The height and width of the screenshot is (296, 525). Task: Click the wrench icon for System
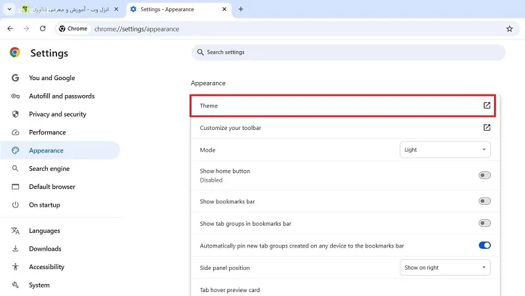point(15,285)
